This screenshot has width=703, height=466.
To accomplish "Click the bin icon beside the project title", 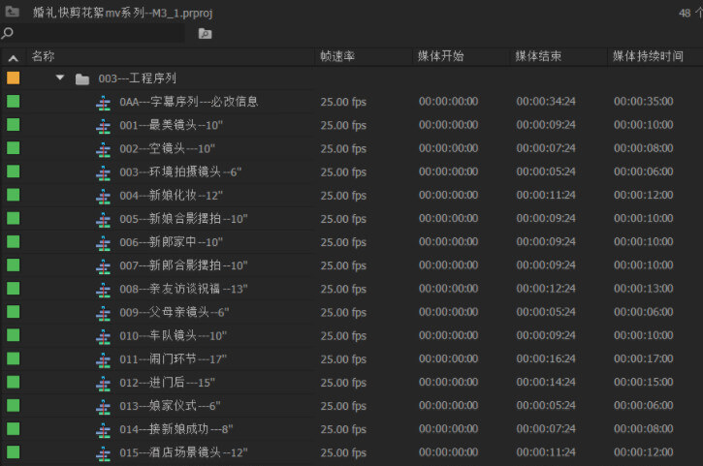I will [12, 12].
